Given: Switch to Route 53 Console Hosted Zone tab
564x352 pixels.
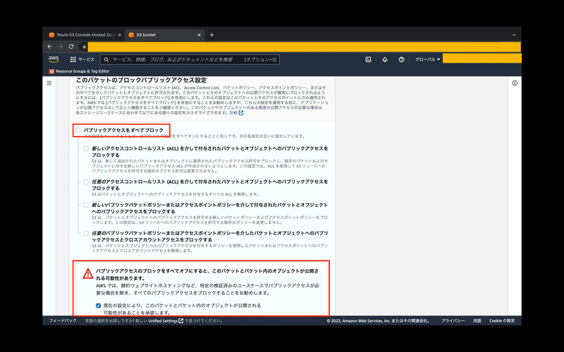Looking at the screenshot, I should (x=85, y=34).
